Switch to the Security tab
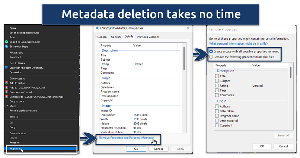The image size is (300, 158). 116,37
